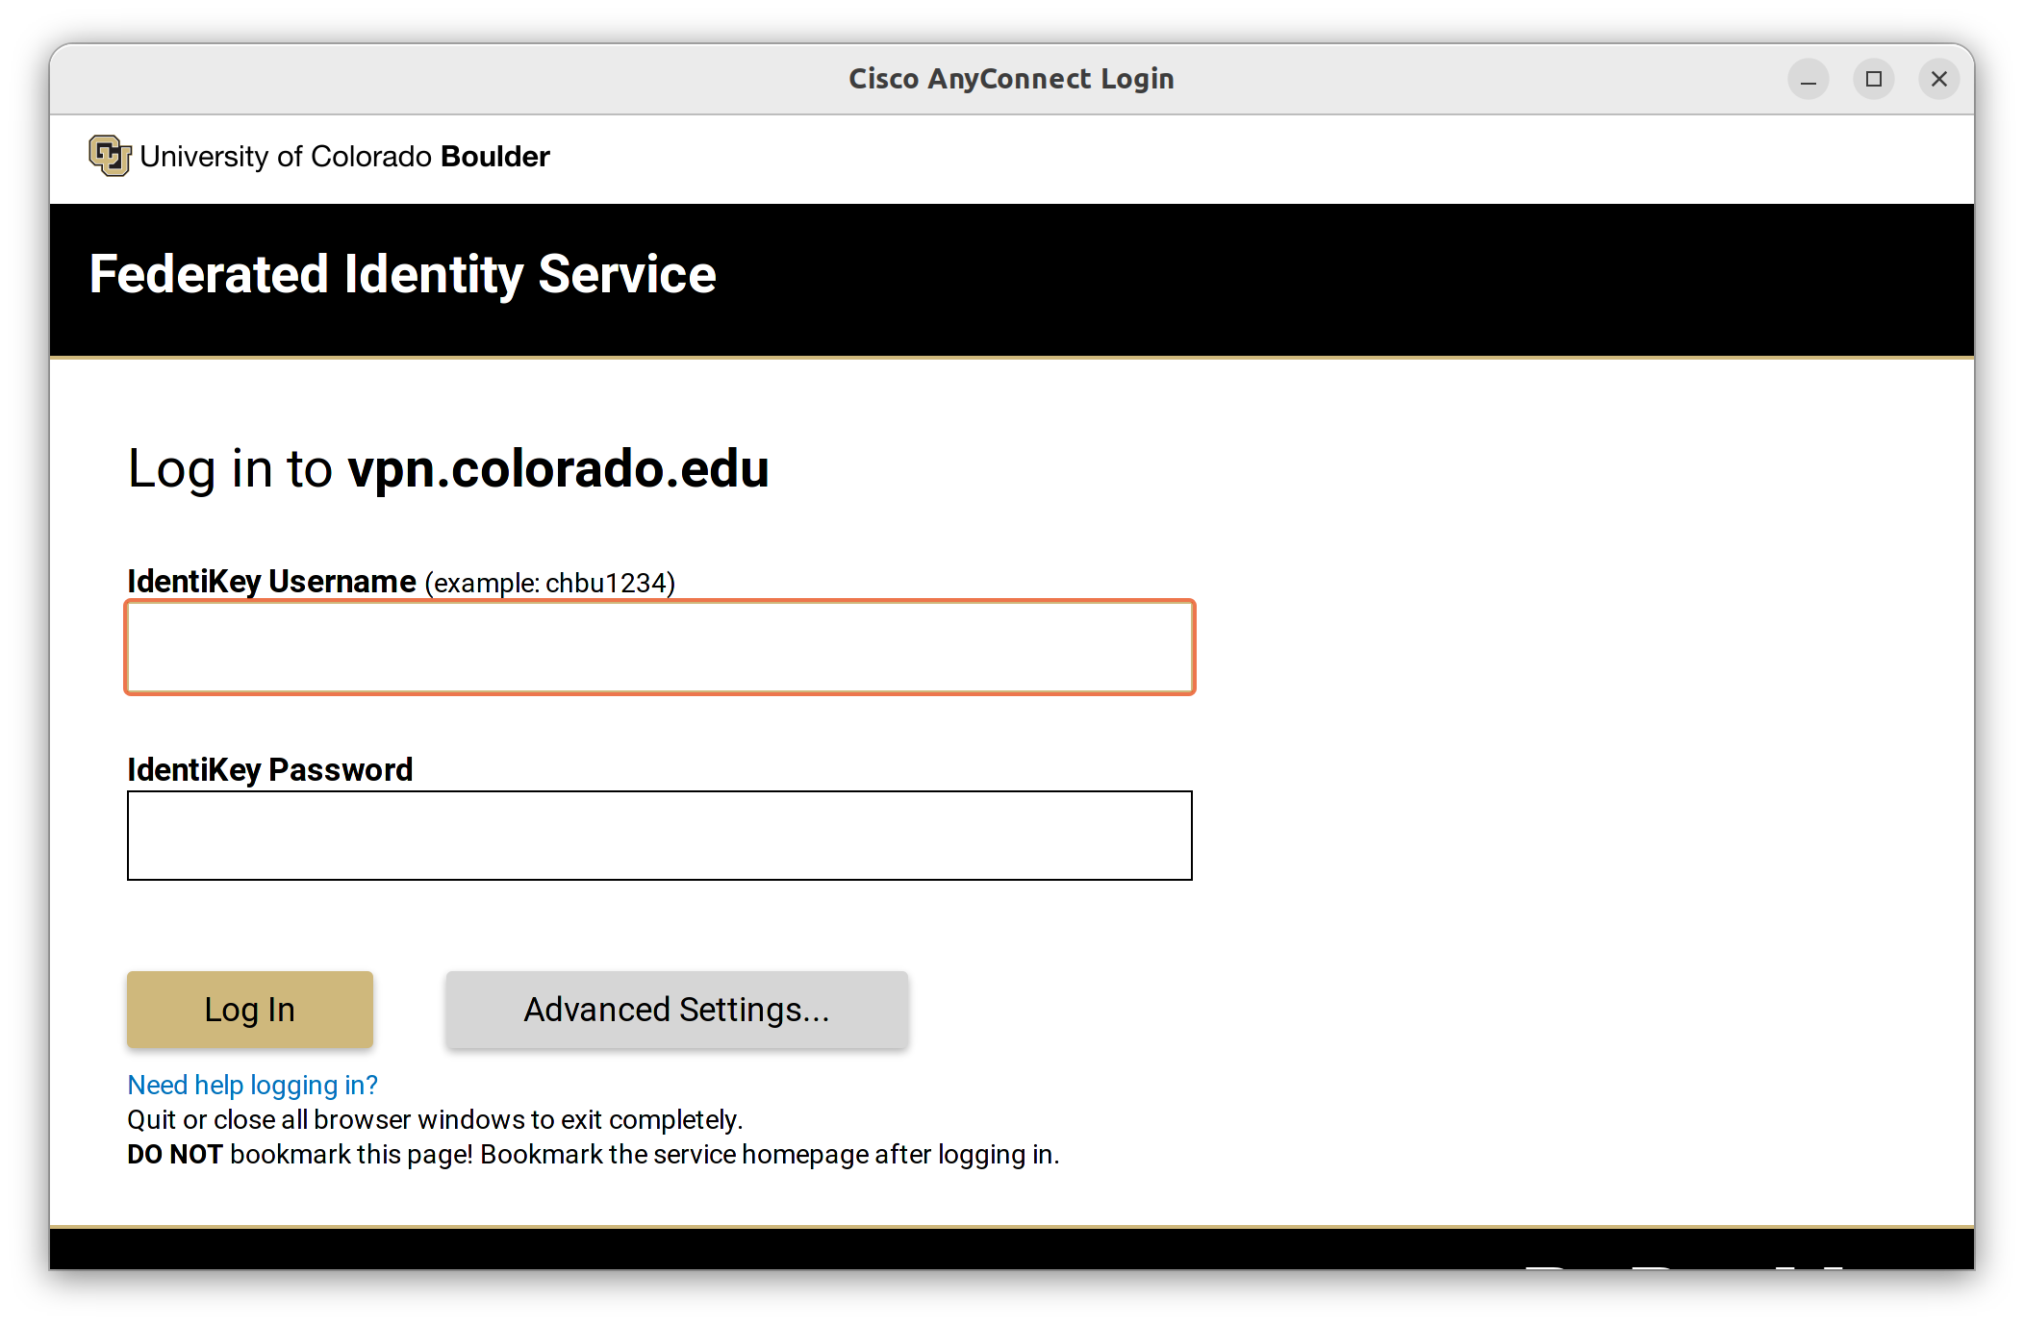Viewport: 2024px width, 1325px height.
Task: Click the close window icon
Action: (x=1938, y=78)
